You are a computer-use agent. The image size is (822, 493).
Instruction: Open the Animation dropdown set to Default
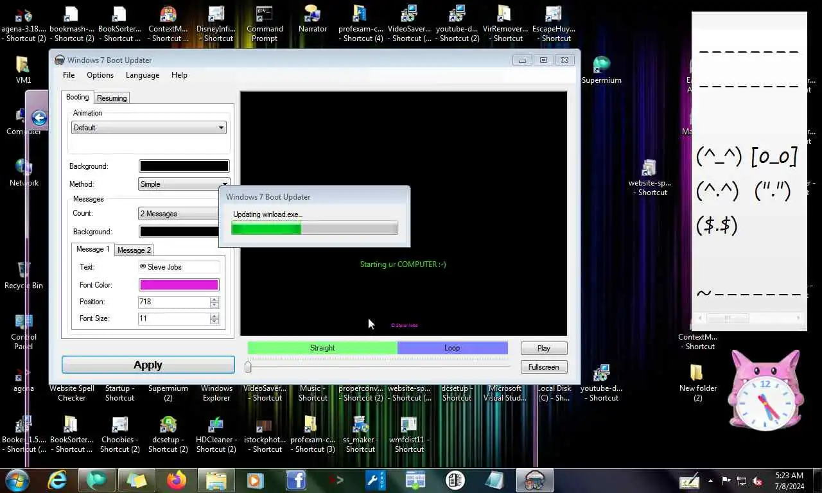click(x=149, y=128)
